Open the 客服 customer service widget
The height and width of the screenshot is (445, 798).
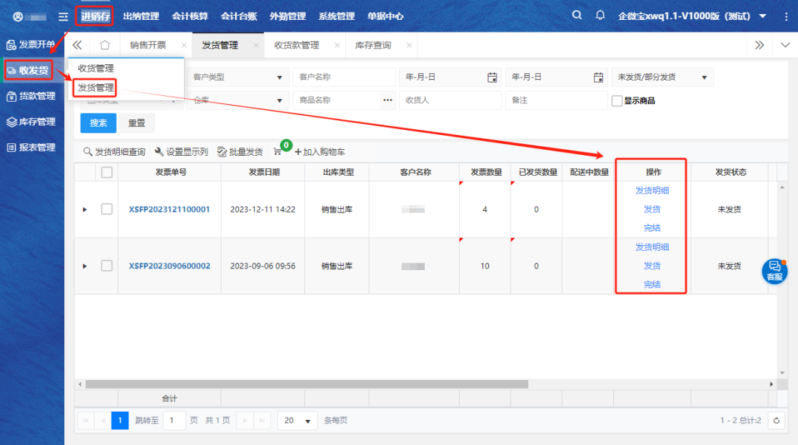click(x=774, y=270)
